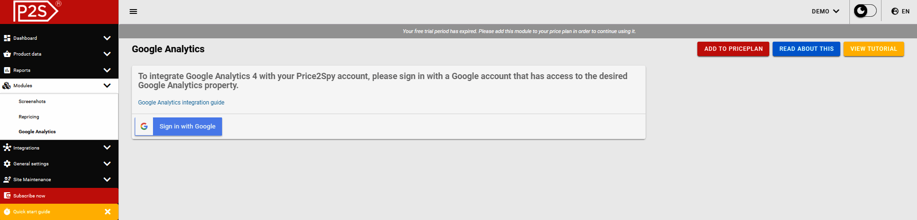Collapse the Modules section chevron
Image resolution: width=917 pixels, height=220 pixels.
coord(107,85)
